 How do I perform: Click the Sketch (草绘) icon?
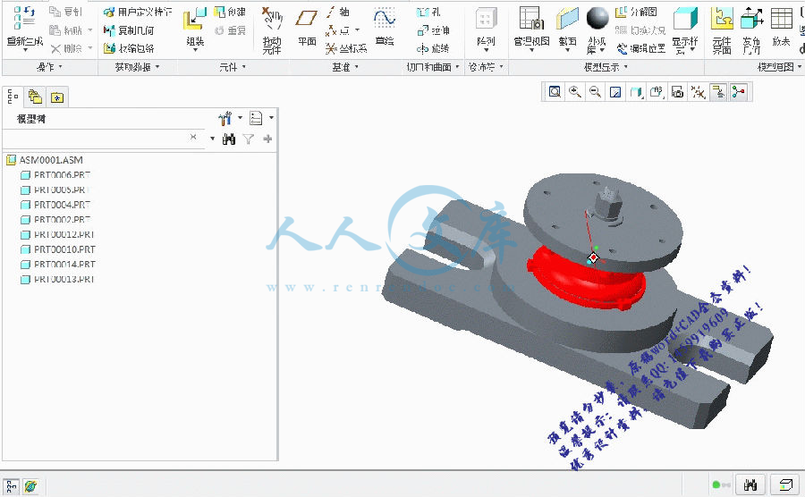click(385, 20)
